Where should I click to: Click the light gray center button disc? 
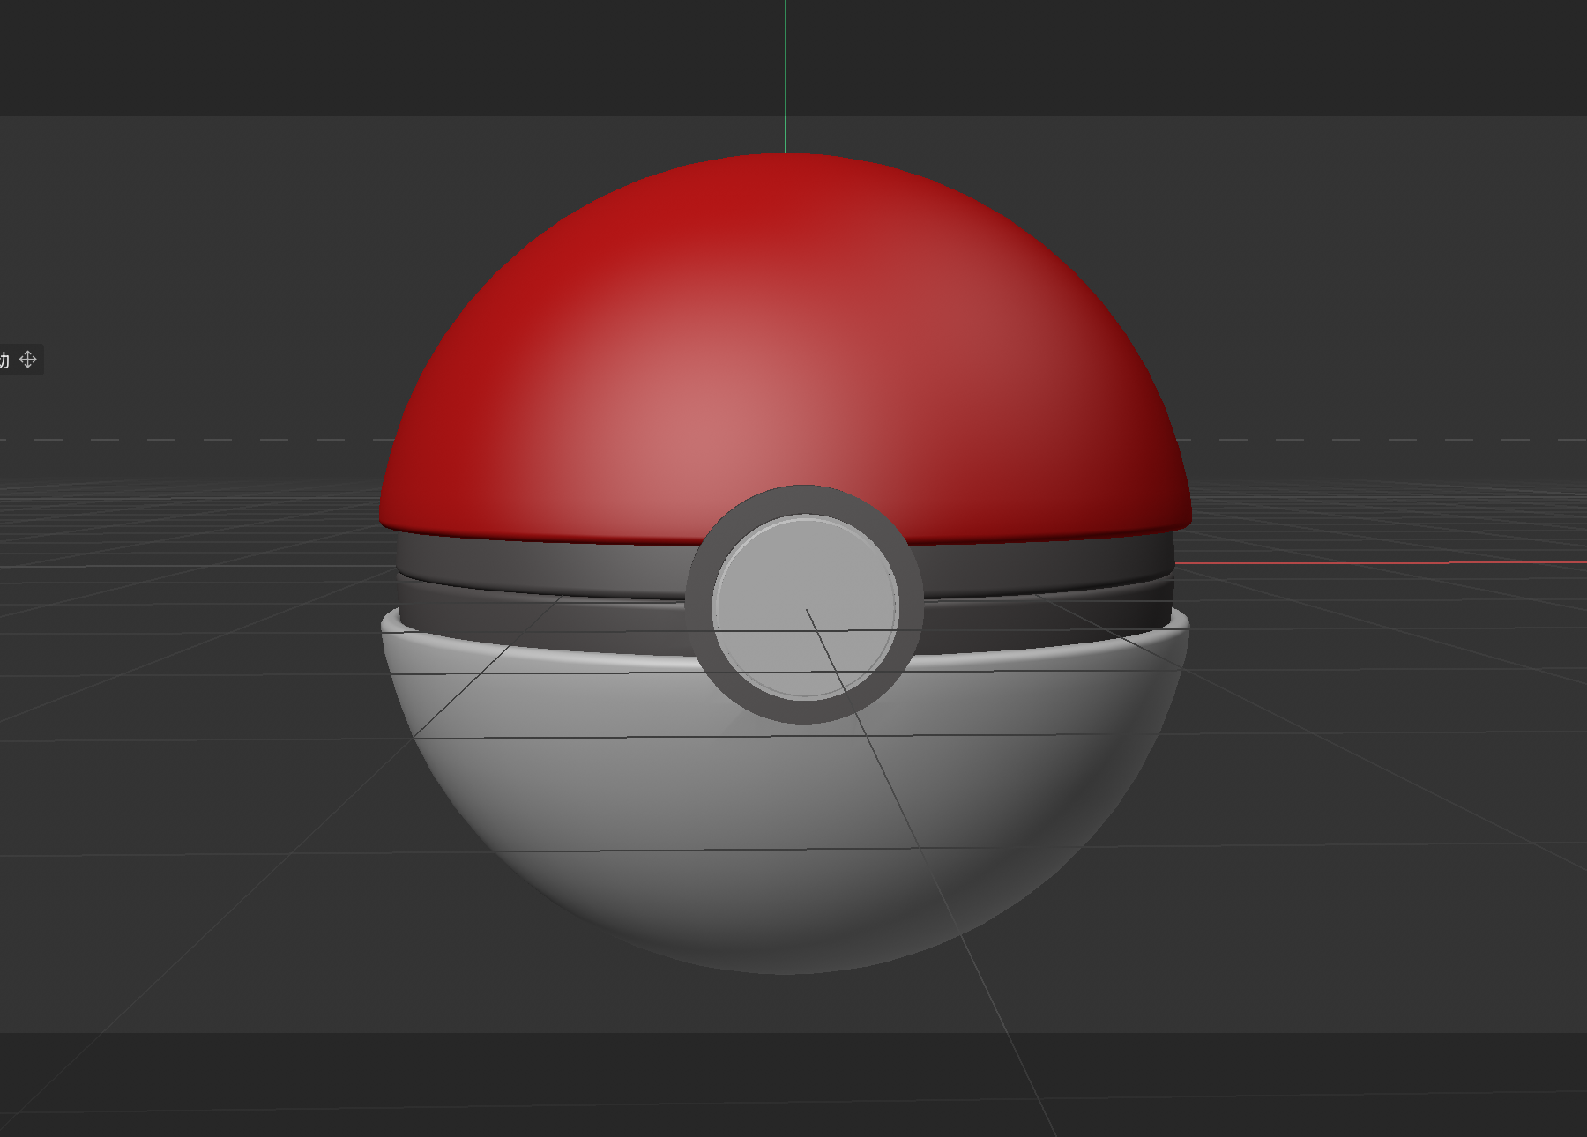point(805,606)
